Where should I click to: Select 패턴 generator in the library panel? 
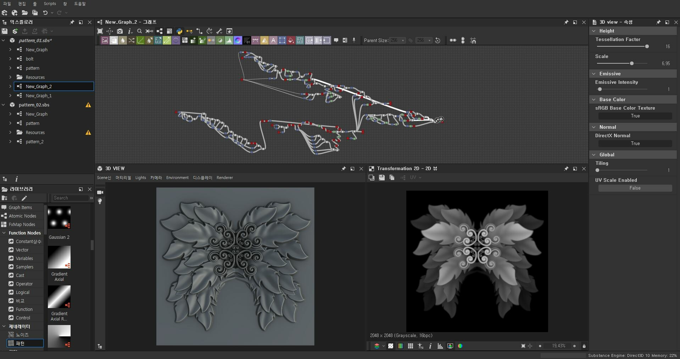click(x=19, y=343)
